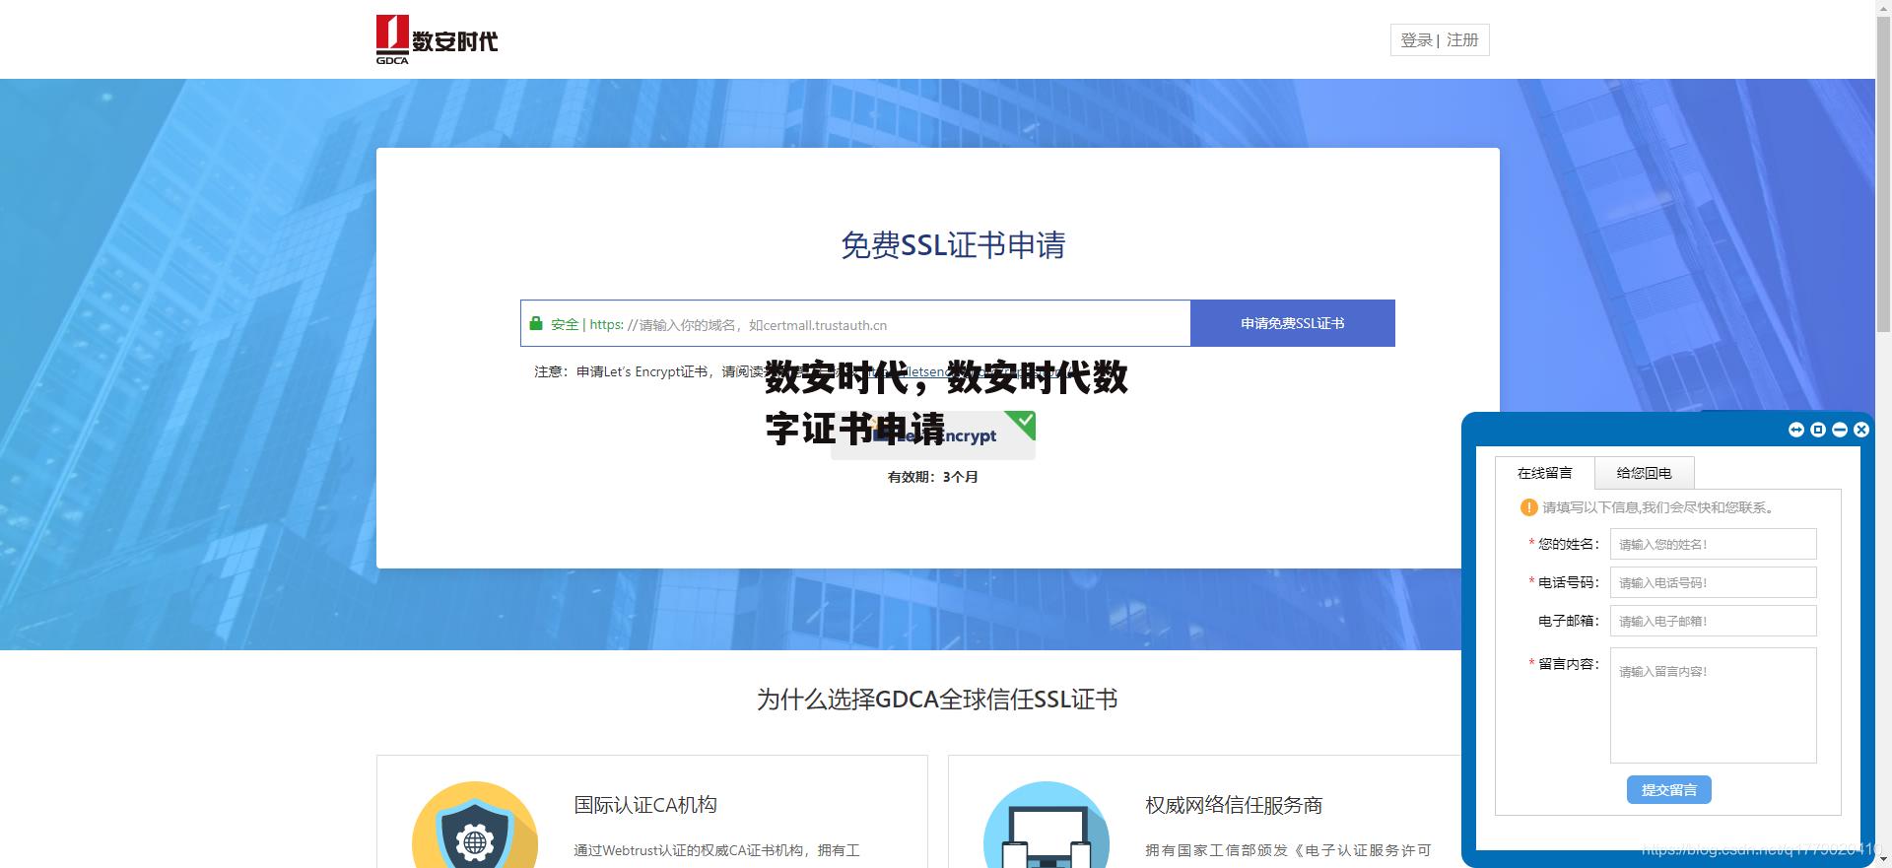
Task: Open the 注册 register link
Action: click(1462, 40)
